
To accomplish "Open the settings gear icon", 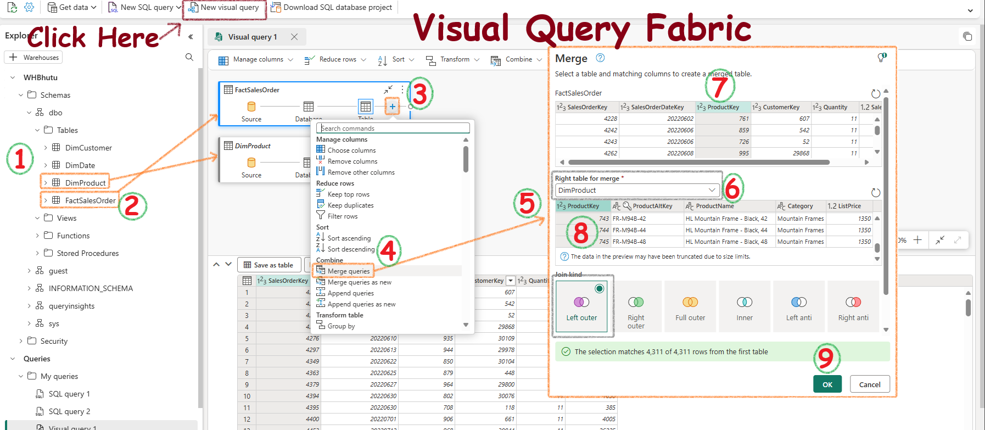I will pos(29,8).
